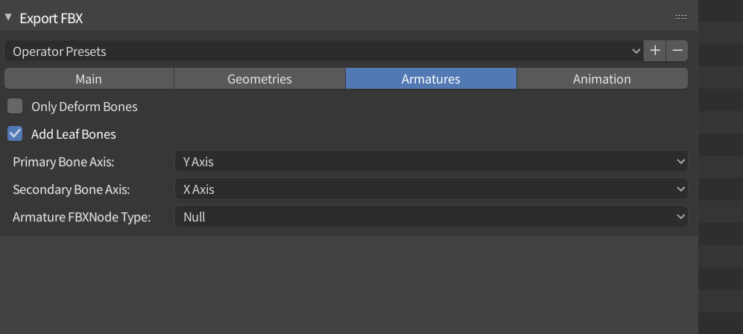Select the Armatures tab

coord(431,78)
